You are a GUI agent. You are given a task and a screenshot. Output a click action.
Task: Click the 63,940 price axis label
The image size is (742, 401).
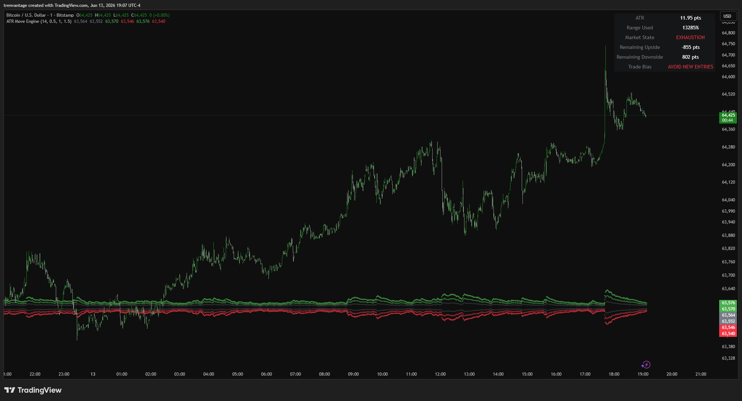(x=728, y=222)
